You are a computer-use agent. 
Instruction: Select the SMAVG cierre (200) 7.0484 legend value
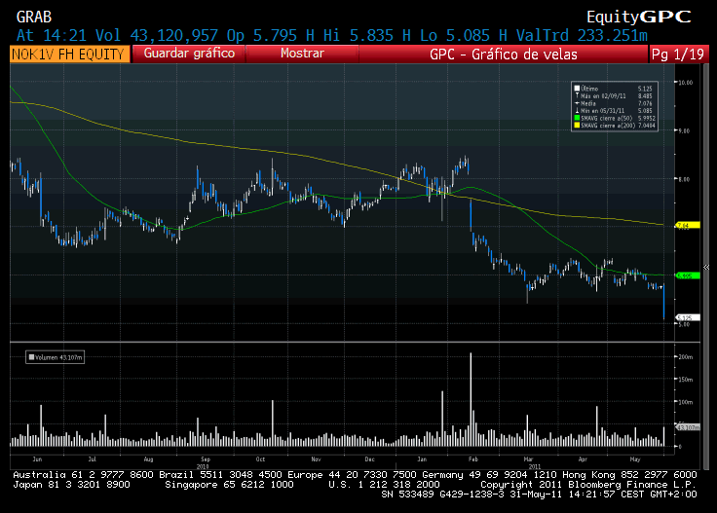click(647, 126)
